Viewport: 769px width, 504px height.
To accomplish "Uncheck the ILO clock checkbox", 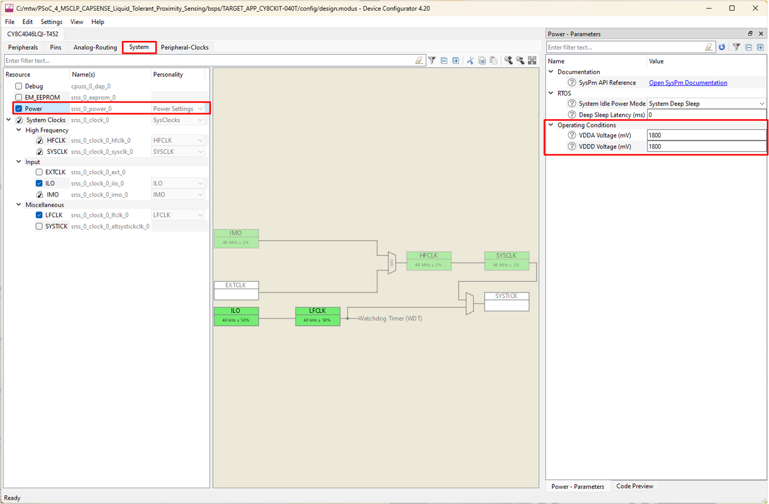I will (39, 183).
